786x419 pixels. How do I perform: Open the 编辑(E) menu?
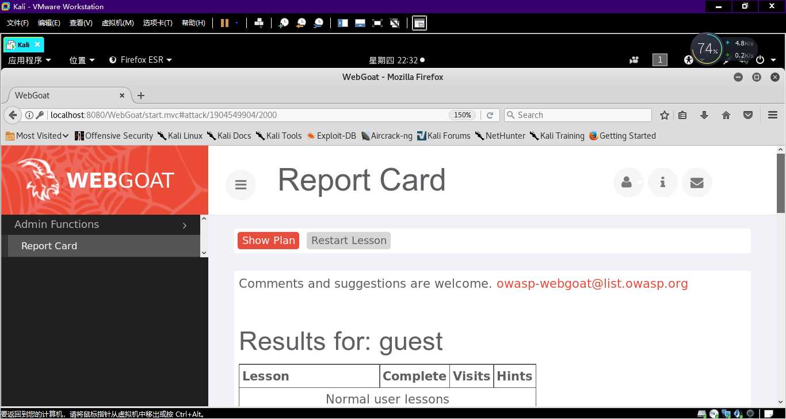coord(49,23)
